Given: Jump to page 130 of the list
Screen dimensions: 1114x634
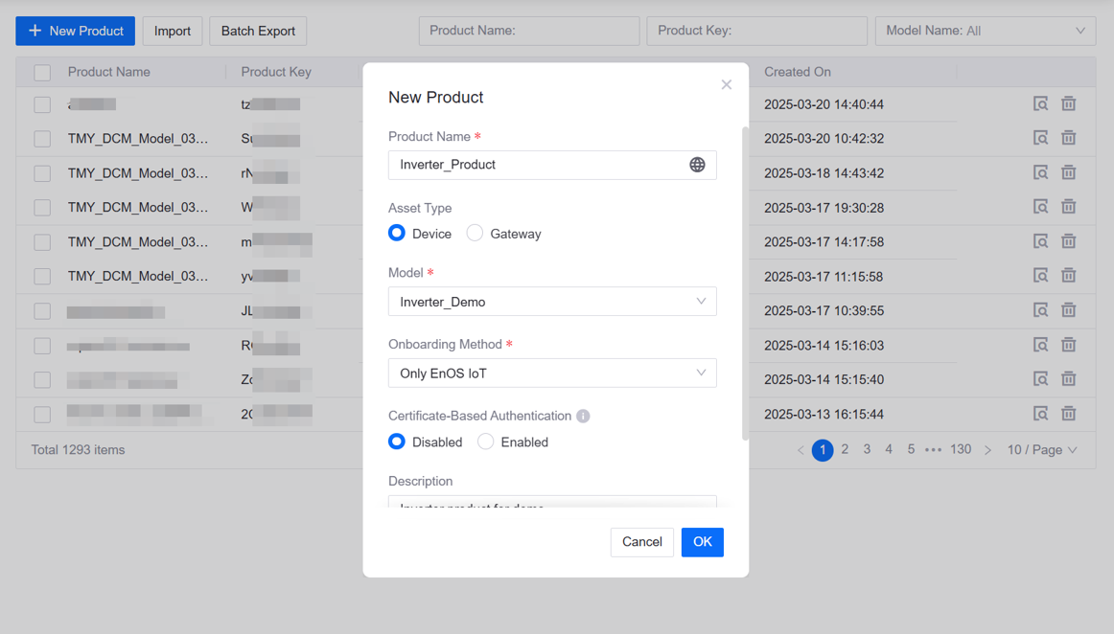Looking at the screenshot, I should [x=961, y=450].
